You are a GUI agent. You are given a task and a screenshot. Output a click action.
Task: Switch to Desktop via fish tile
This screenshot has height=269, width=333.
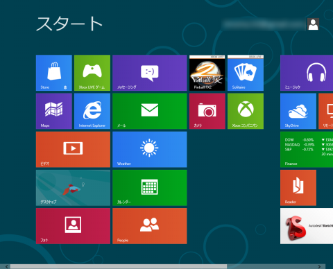73,188
